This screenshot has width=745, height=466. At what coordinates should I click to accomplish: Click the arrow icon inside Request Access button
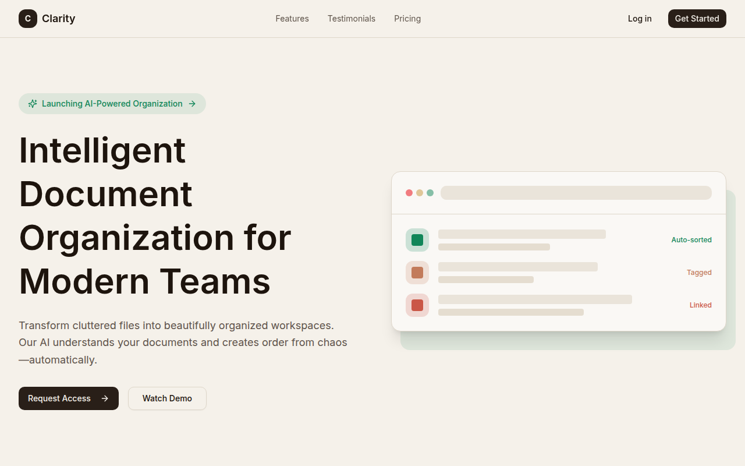(105, 398)
